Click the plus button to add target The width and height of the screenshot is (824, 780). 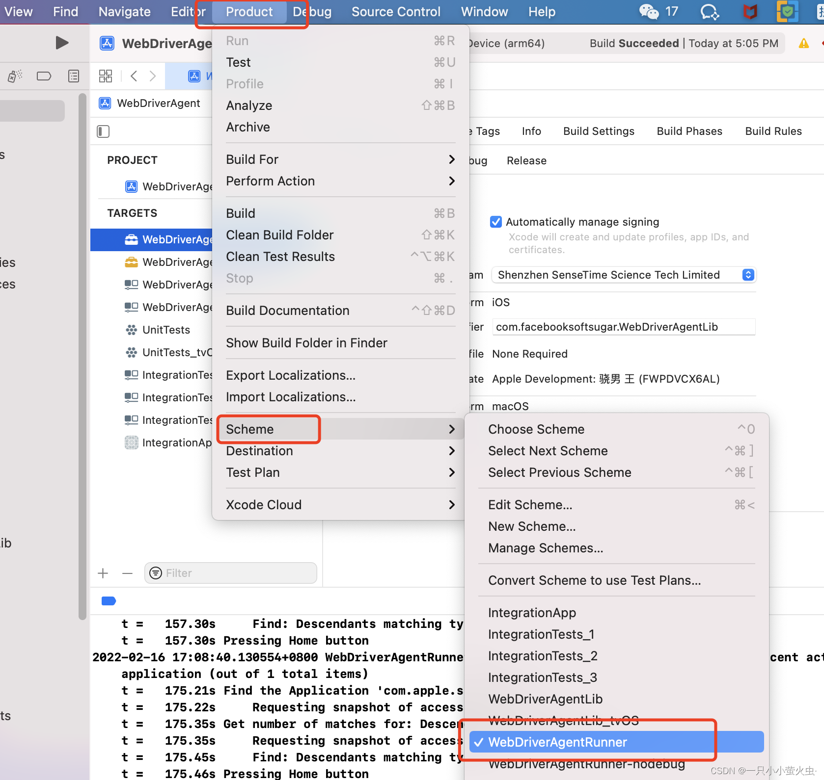[x=103, y=573]
